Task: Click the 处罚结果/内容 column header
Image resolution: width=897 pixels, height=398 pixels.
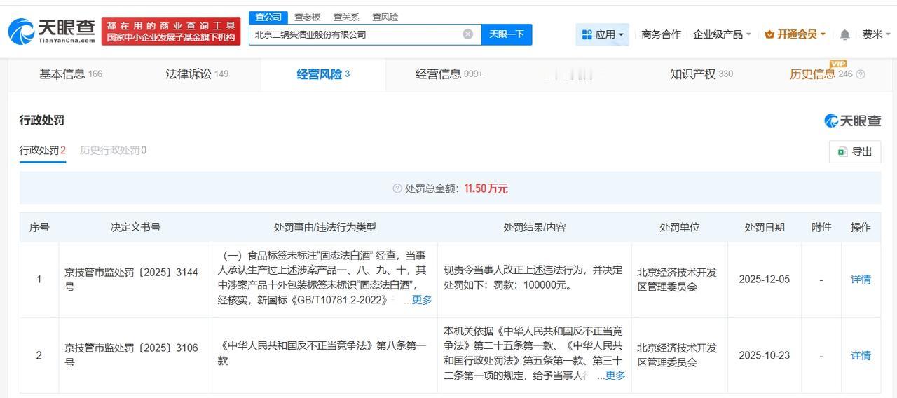Action: click(x=534, y=228)
